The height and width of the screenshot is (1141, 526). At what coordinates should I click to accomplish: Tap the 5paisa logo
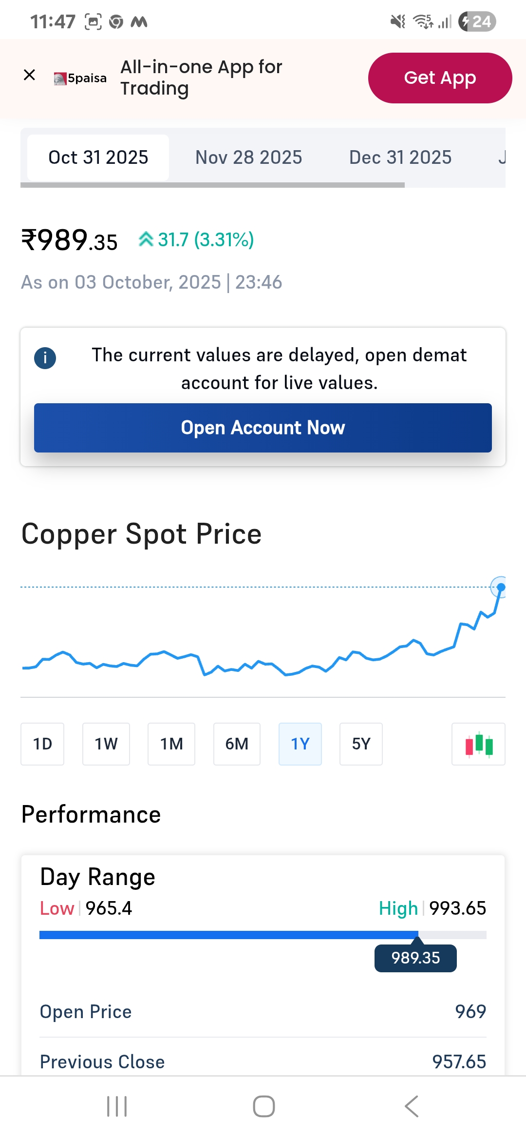[80, 78]
